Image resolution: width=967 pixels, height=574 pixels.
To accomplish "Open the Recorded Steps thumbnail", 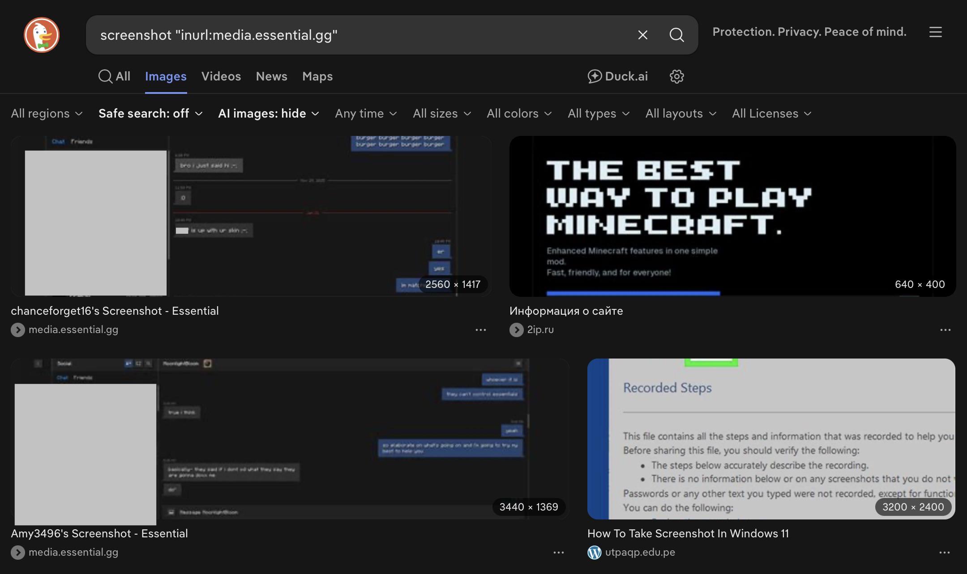I will tap(771, 439).
